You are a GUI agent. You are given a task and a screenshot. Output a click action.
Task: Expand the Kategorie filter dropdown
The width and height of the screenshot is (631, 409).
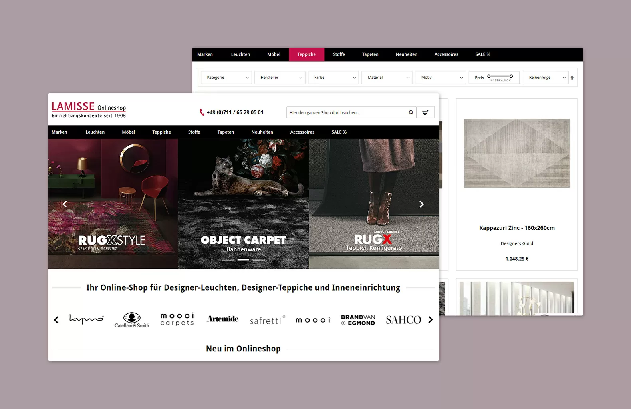(x=226, y=78)
